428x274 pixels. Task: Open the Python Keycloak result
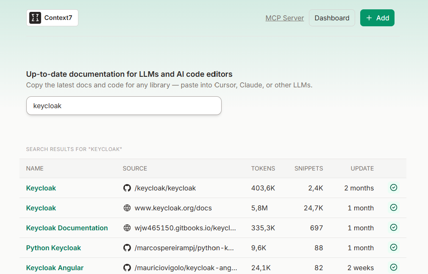[53, 248]
